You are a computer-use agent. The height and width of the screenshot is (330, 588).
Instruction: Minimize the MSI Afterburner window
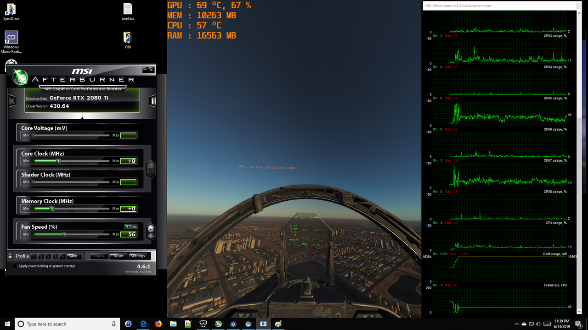point(145,70)
